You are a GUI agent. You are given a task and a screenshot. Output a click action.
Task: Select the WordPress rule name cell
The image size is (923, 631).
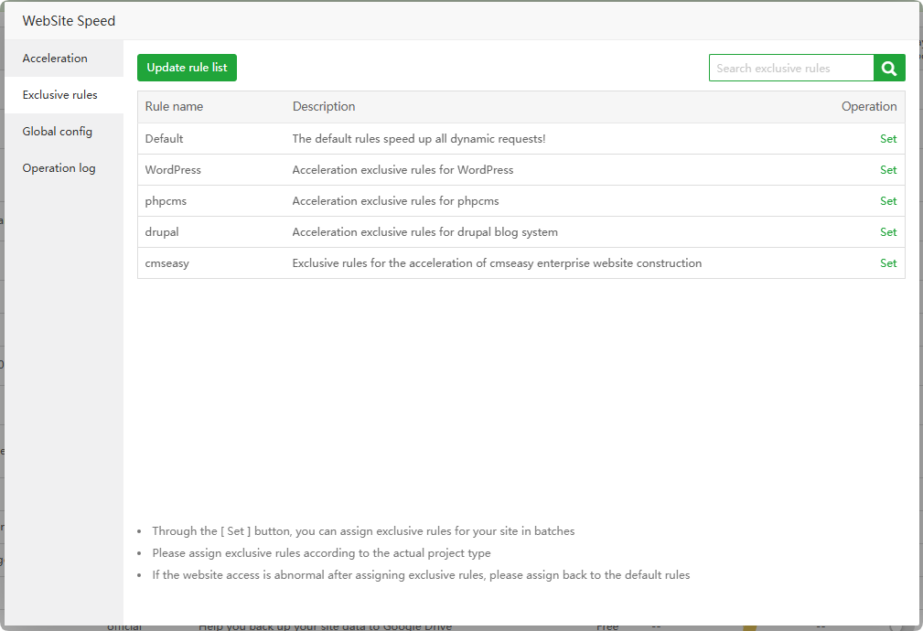174,170
